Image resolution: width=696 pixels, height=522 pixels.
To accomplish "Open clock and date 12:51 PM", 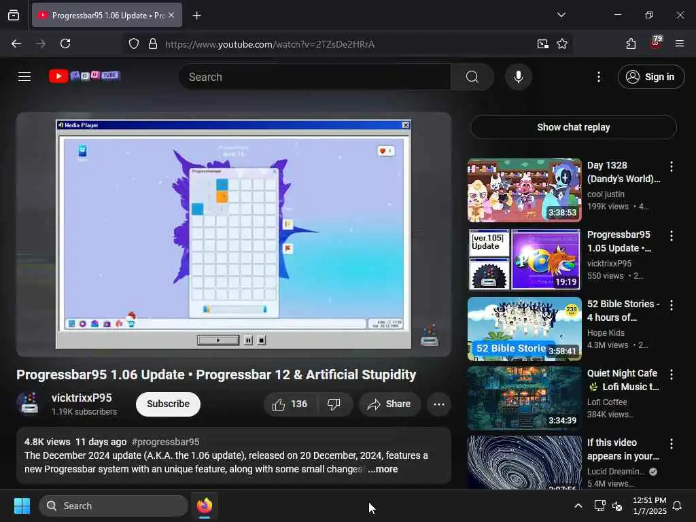I will coord(649,506).
